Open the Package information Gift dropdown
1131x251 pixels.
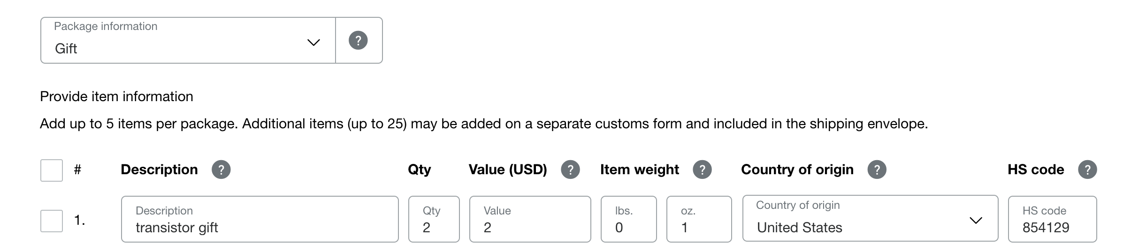(x=188, y=40)
